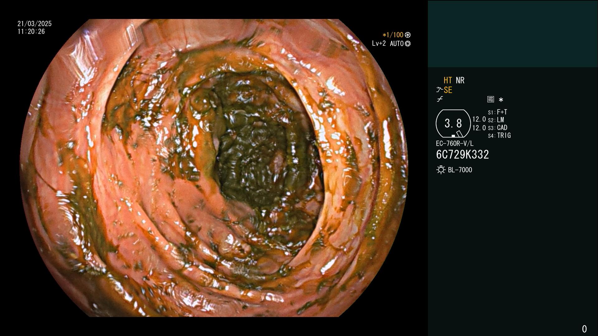Image resolution: width=598 pixels, height=336 pixels.
Task: Click the AUTO iris mode label
Action: click(x=396, y=44)
